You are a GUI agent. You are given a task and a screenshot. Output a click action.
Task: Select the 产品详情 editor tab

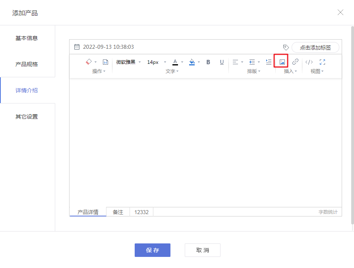[88, 212]
